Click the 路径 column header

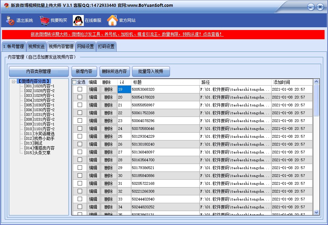236,82
